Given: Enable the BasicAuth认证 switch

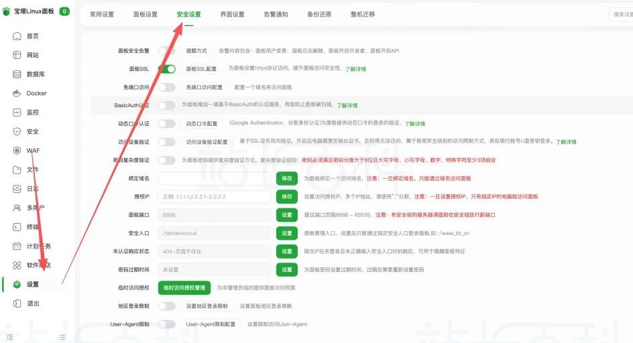Looking at the screenshot, I should 167,105.
